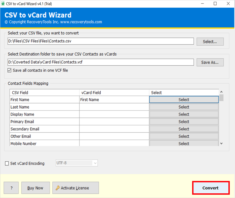Click the Select column header
Viewport: 235px width, 198px height.
tap(184, 93)
